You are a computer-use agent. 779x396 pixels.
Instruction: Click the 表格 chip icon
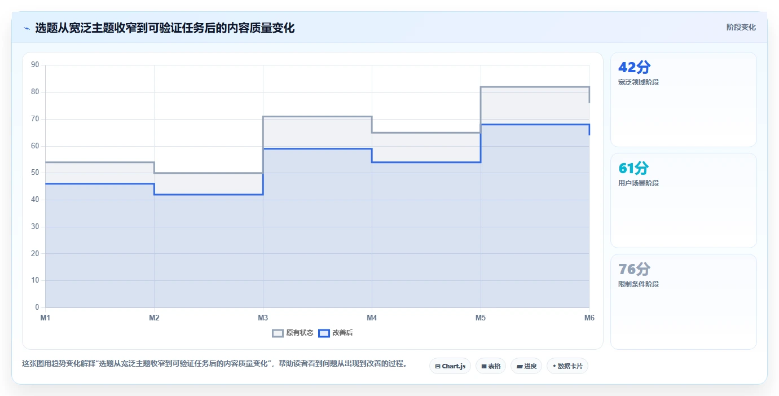pyautogui.click(x=484, y=367)
